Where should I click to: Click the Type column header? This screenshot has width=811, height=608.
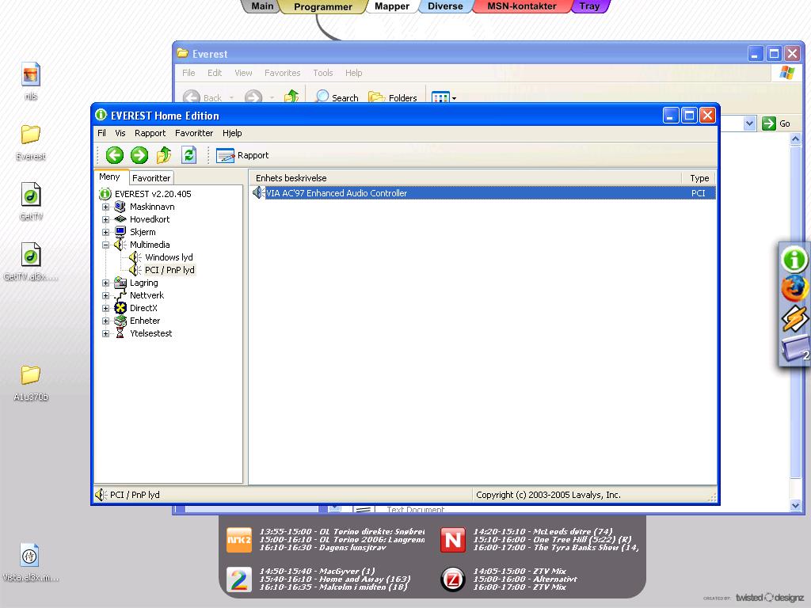click(x=699, y=178)
